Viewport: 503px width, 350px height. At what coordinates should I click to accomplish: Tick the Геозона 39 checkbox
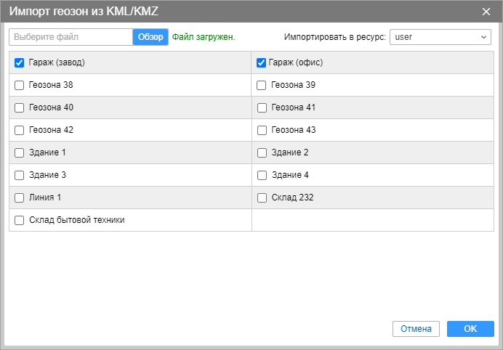coord(262,85)
